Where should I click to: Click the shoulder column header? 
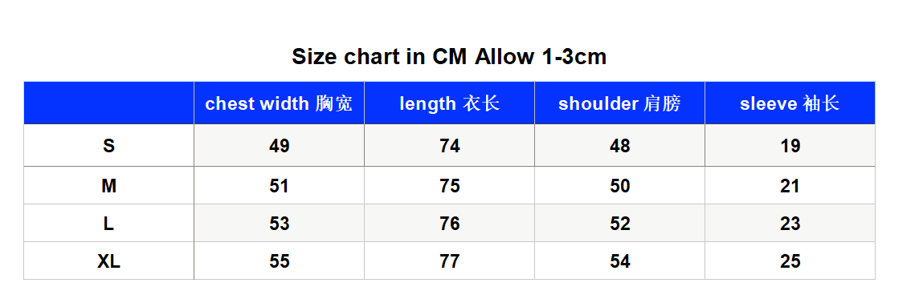[619, 103]
